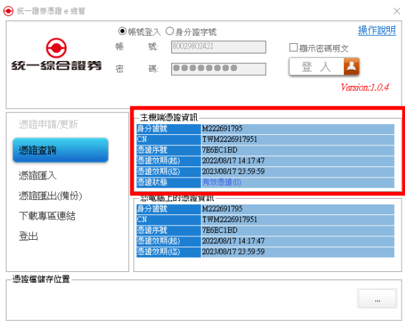This screenshot has height=322, width=405.
Task: Open the 操作說明 help link
Action: click(x=377, y=30)
